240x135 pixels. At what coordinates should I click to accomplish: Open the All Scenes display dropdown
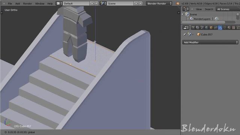click(x=228, y=9)
